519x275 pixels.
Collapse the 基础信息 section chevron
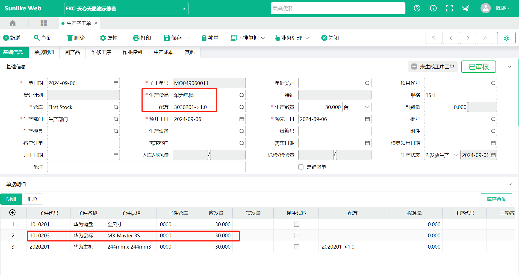(x=509, y=67)
